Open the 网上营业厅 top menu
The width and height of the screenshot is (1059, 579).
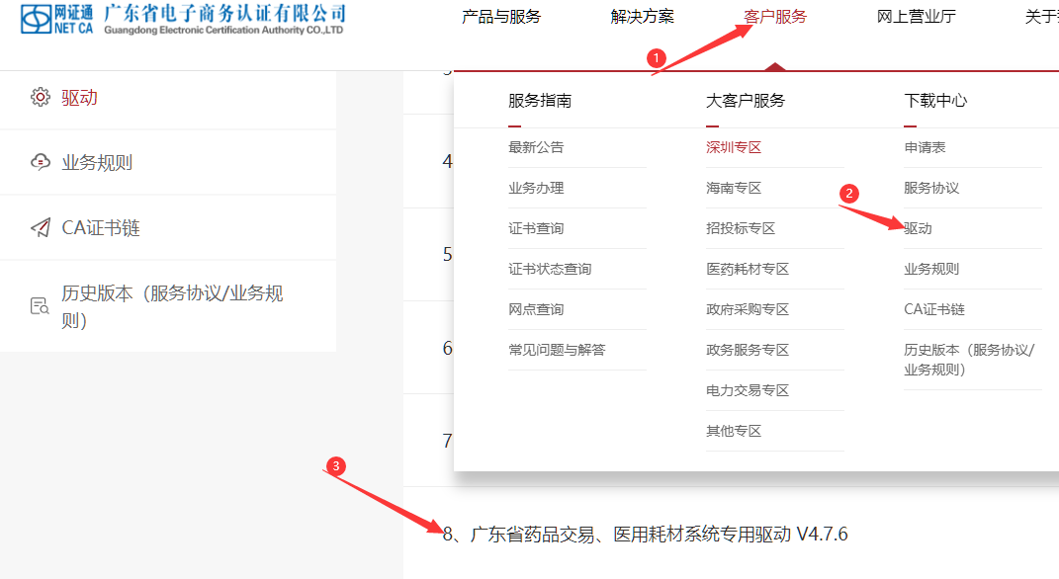tap(916, 17)
